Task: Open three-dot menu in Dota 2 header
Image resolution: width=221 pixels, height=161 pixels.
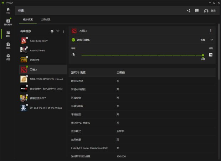Action: point(211,31)
